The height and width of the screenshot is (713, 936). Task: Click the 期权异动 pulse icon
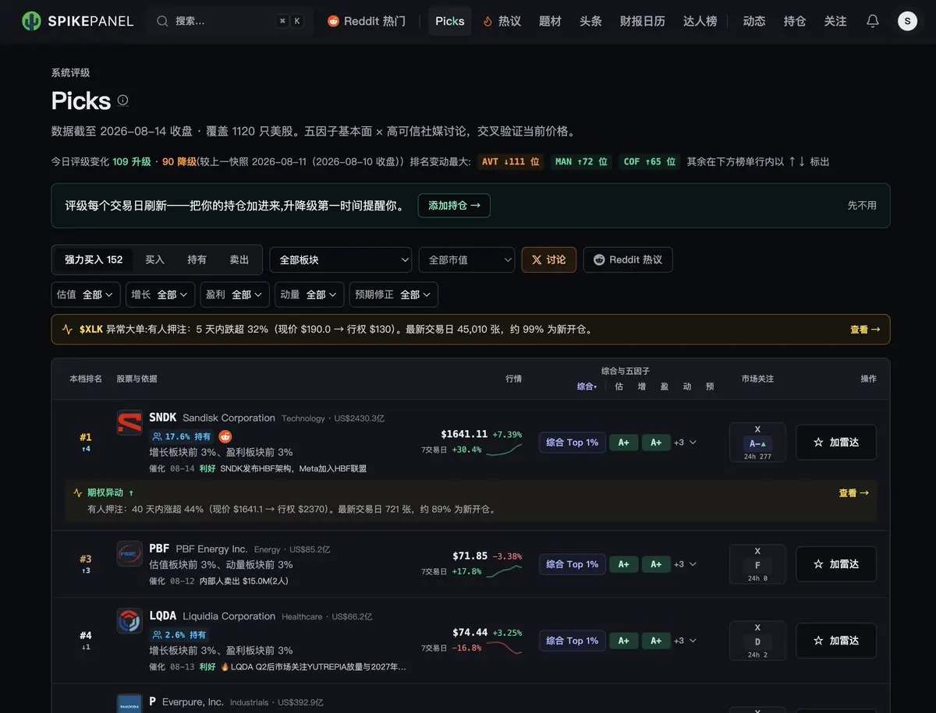pos(78,493)
